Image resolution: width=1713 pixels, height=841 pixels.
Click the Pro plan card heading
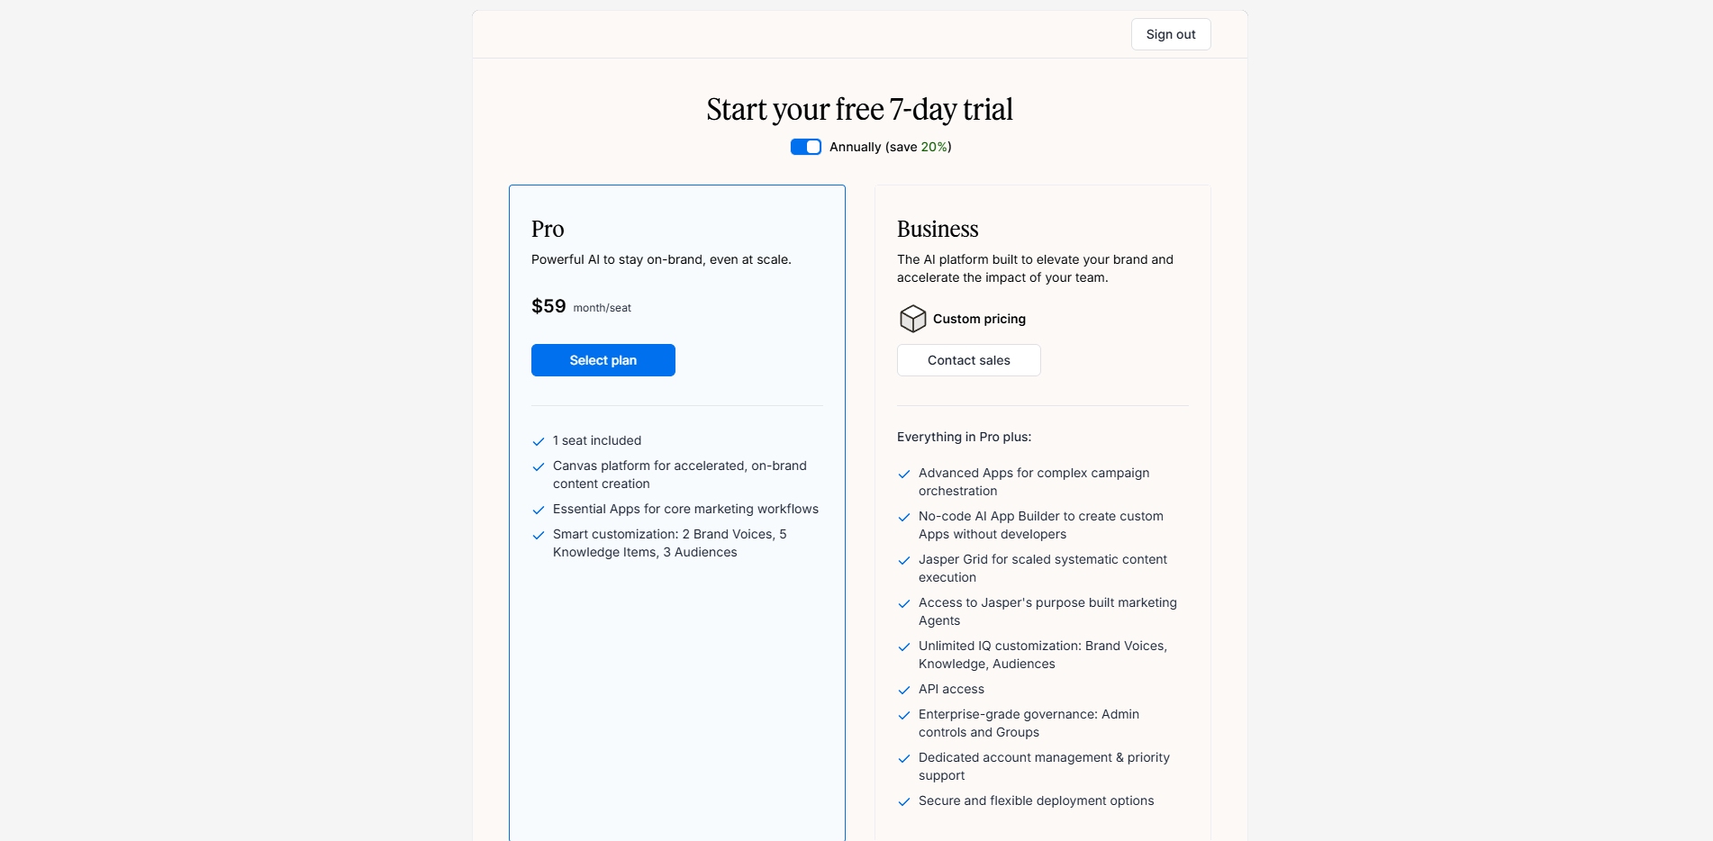point(548,229)
